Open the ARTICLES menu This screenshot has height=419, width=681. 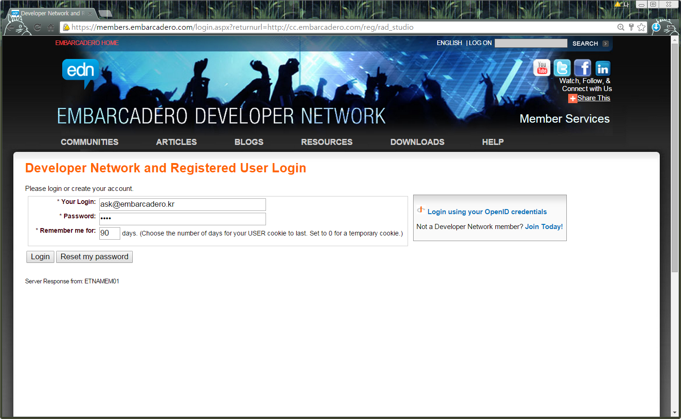click(176, 142)
